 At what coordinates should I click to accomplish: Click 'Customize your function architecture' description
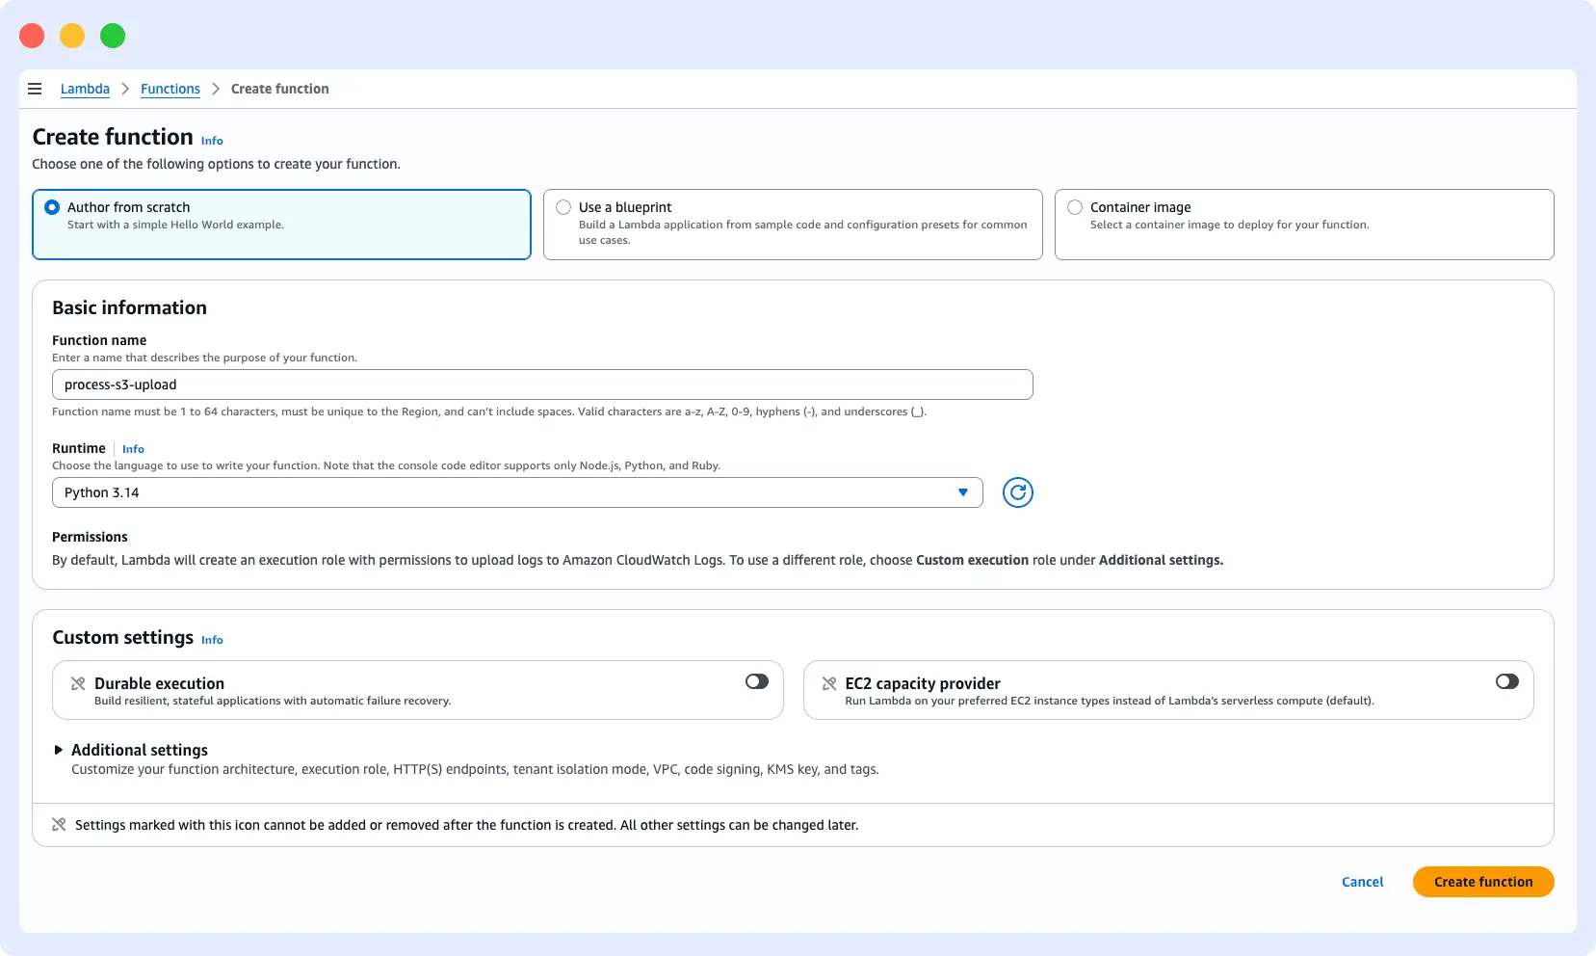475,769
